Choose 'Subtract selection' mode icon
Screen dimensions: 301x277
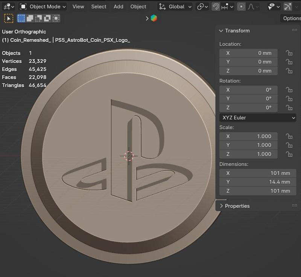(x=39, y=18)
